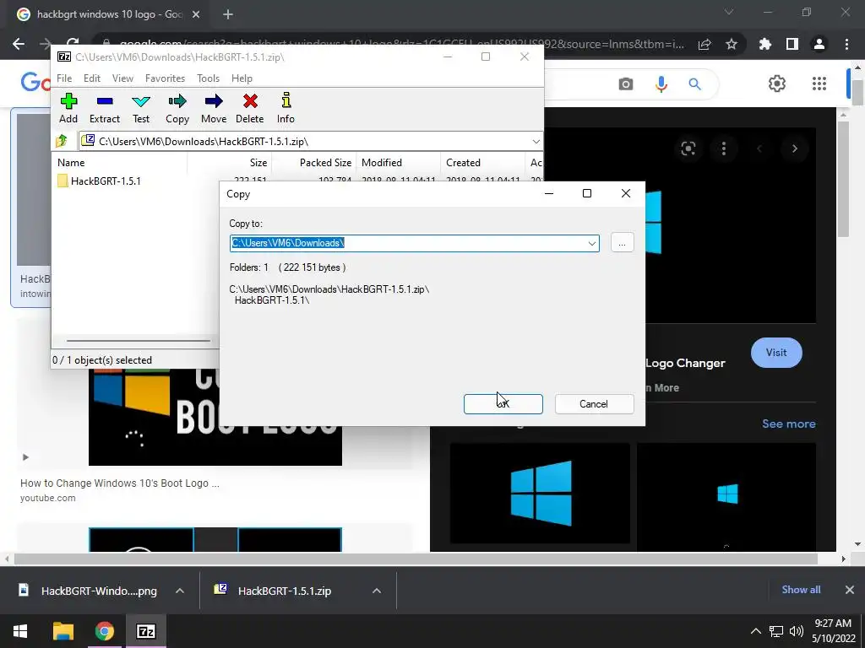Open the Windows Start menu
This screenshot has height=648, width=865.
(20, 631)
